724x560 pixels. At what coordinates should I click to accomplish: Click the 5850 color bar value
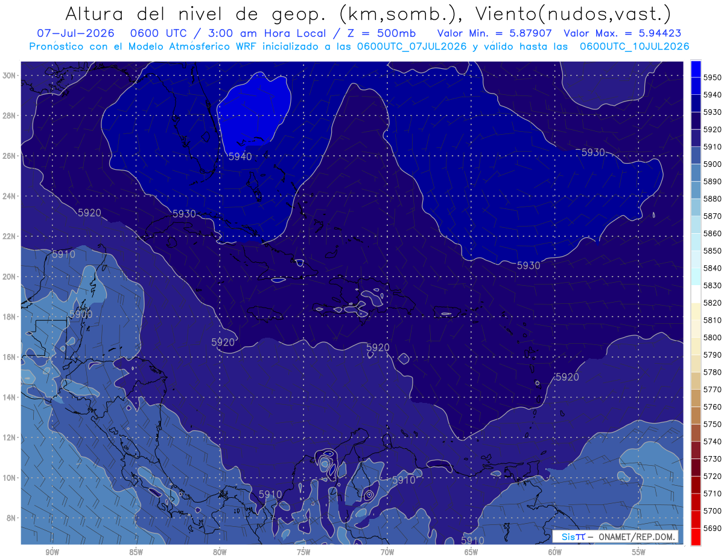click(713, 251)
